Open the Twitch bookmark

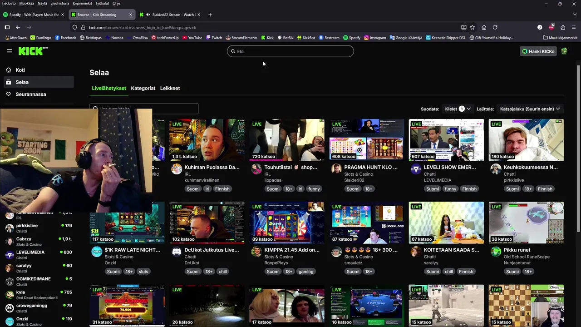(x=214, y=38)
